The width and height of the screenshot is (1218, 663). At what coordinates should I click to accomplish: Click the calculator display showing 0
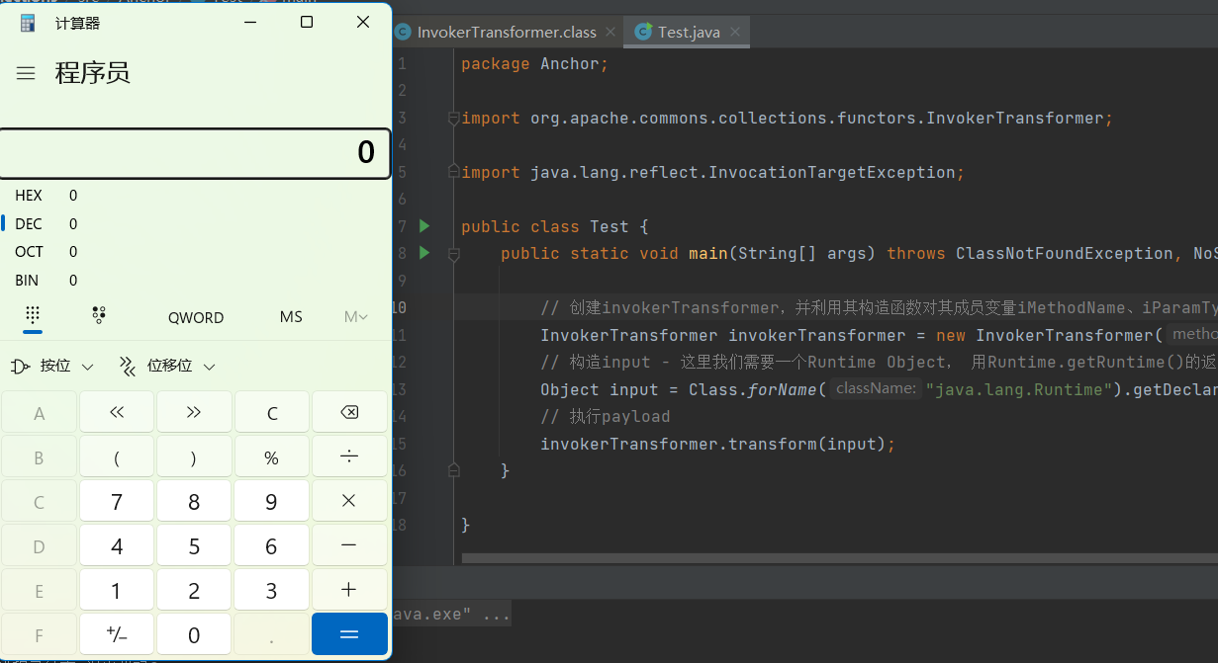[x=195, y=153]
